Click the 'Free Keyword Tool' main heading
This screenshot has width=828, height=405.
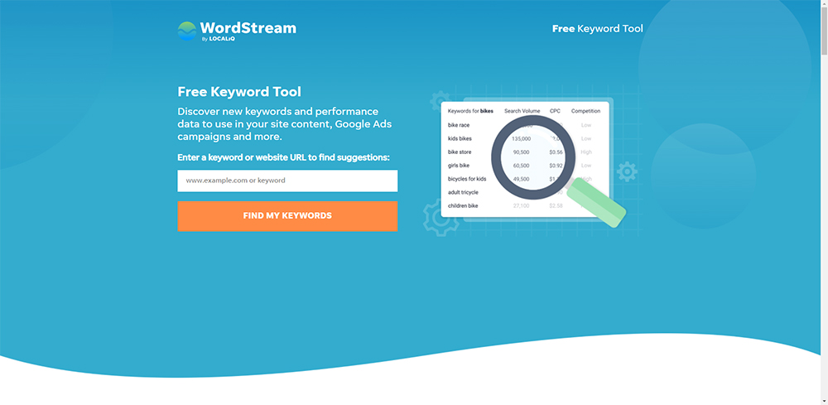tap(239, 92)
